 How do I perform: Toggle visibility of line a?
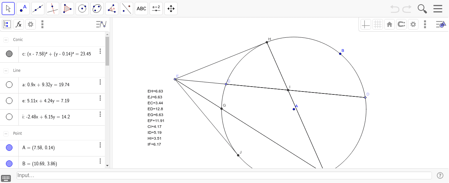coord(9,85)
